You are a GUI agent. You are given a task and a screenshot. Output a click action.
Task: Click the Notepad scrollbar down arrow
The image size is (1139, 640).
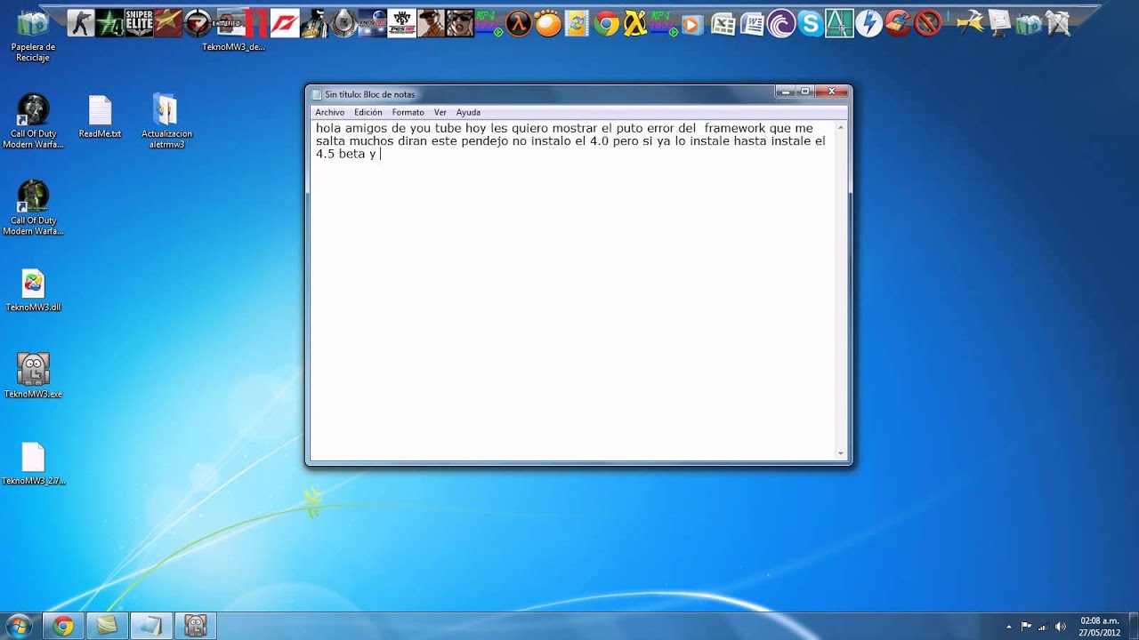coord(841,453)
